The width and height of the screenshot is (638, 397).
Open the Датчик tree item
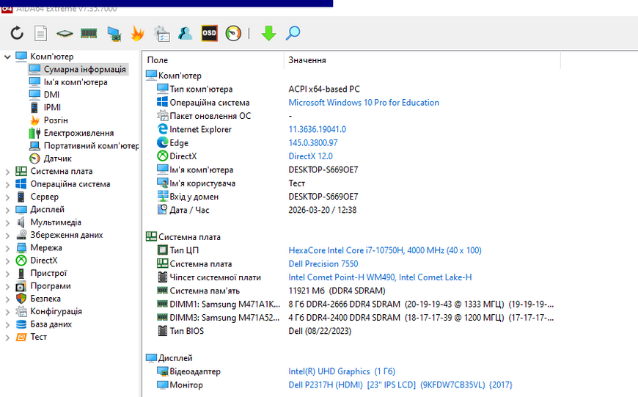coord(57,159)
